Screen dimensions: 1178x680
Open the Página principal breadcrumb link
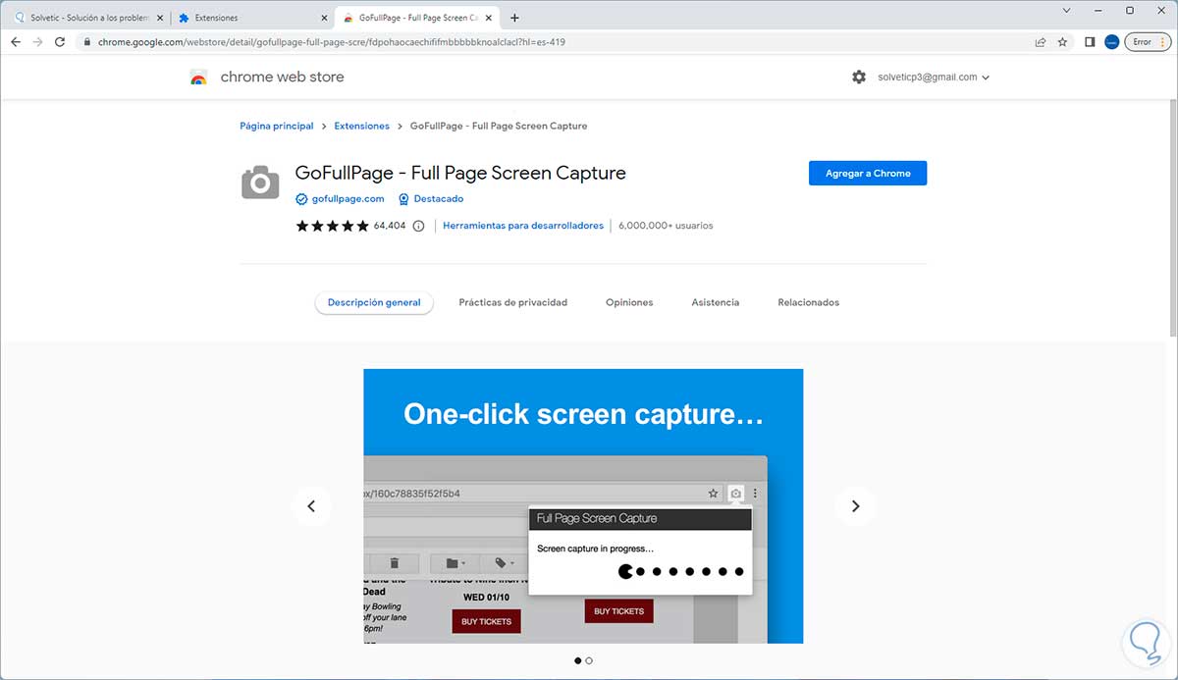click(x=277, y=126)
